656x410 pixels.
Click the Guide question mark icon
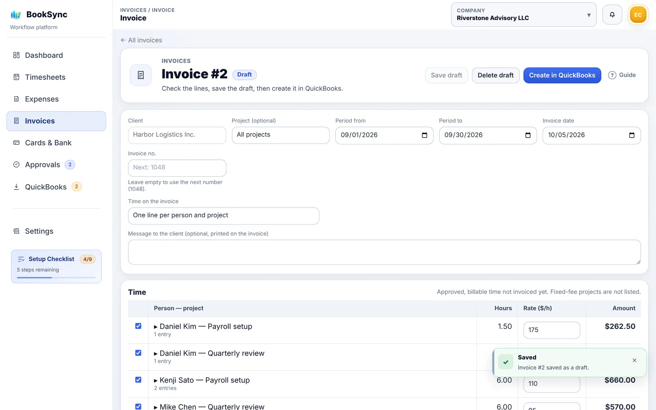pyautogui.click(x=612, y=75)
